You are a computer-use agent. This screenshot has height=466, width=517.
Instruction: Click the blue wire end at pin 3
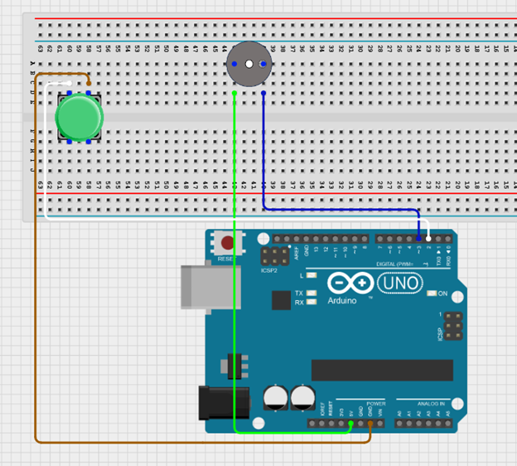click(418, 239)
